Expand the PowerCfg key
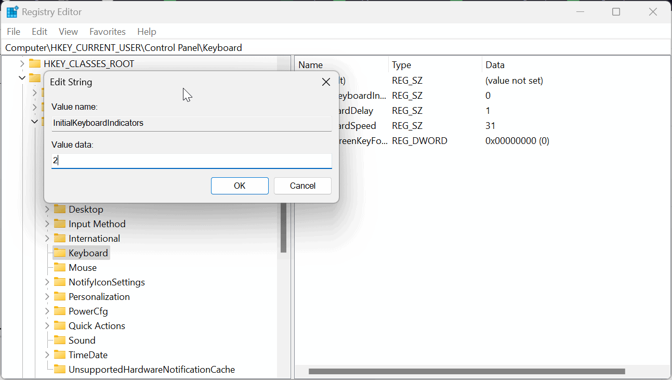 tap(47, 311)
